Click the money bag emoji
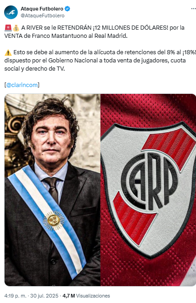 (16, 28)
